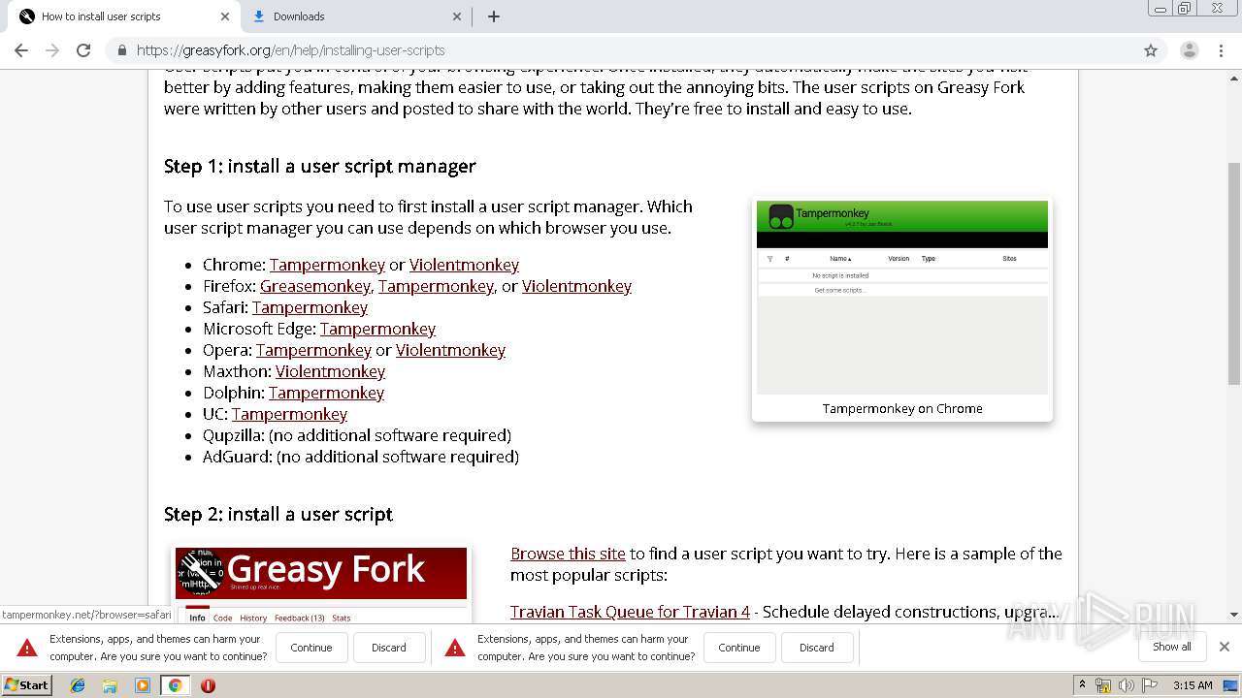Viewport: 1242px width, 698px height.
Task: Open Violentmonkey link for Opera
Action: 450,350
